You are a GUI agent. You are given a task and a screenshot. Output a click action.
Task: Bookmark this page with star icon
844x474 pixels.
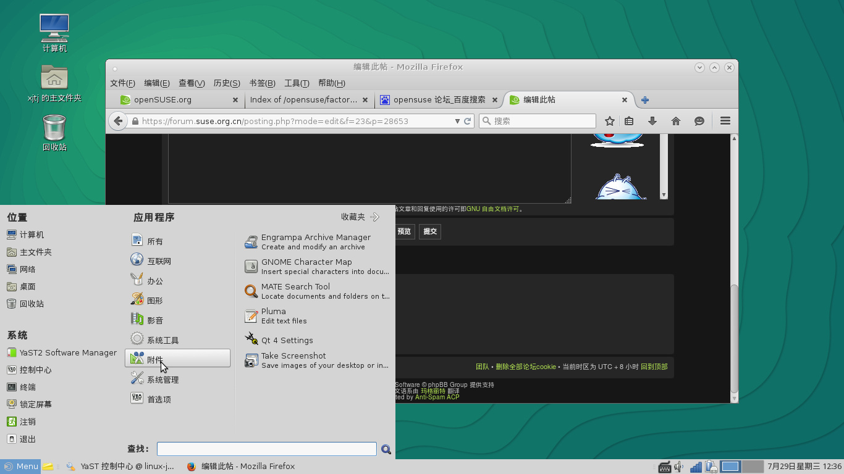point(610,121)
